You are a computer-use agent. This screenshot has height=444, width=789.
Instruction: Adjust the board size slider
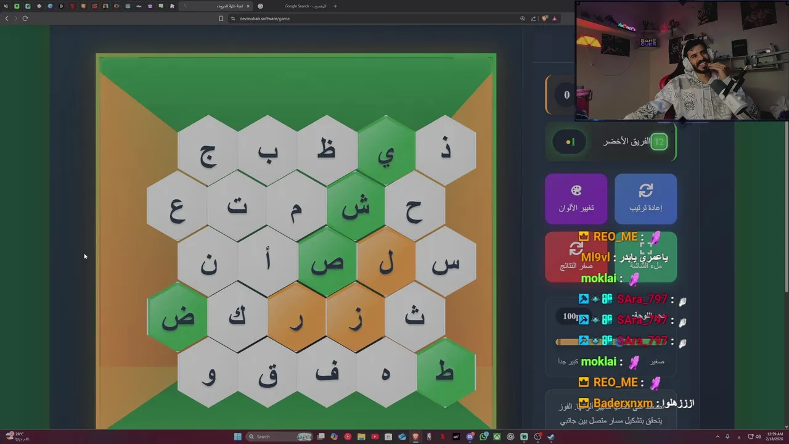click(610, 342)
